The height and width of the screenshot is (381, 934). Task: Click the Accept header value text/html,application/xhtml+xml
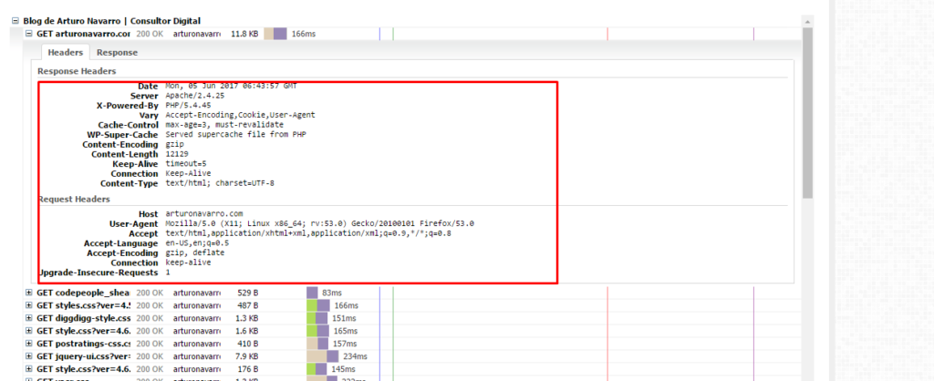pyautogui.click(x=308, y=233)
